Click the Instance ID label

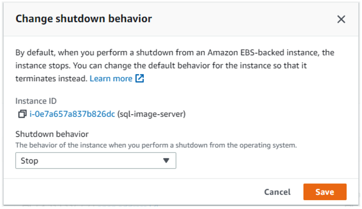(36, 101)
